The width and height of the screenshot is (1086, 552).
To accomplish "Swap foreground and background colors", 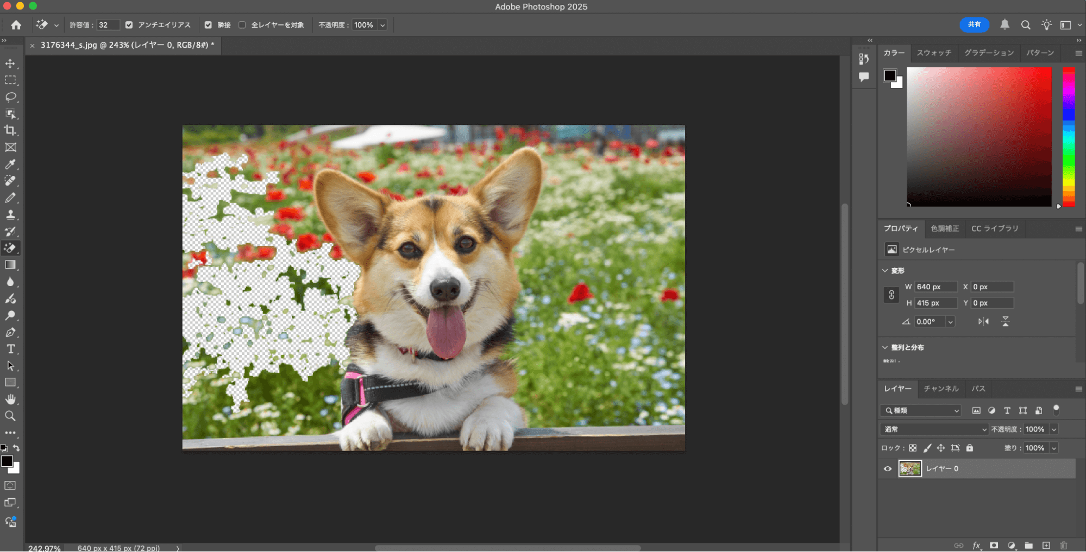I will point(16,448).
